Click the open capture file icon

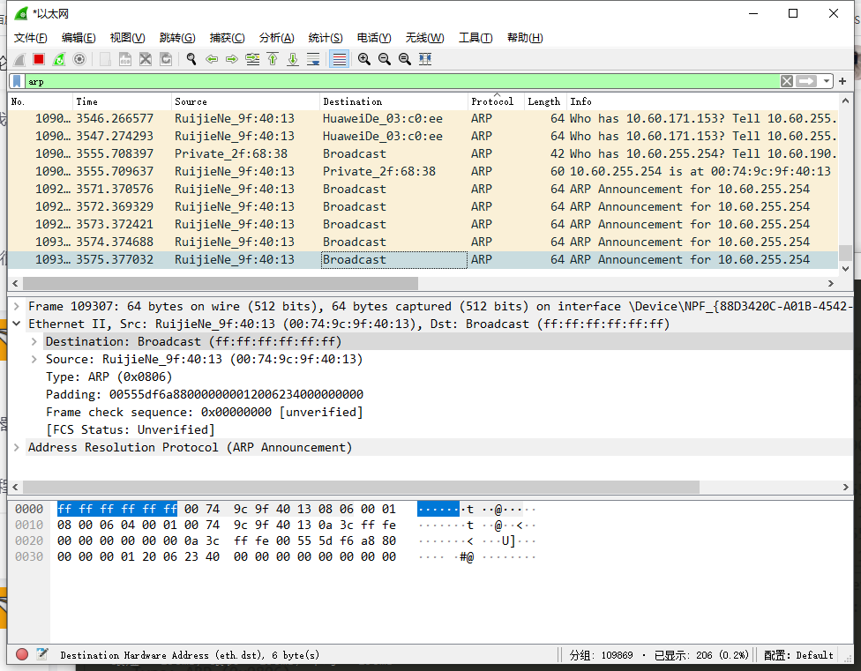(105, 59)
